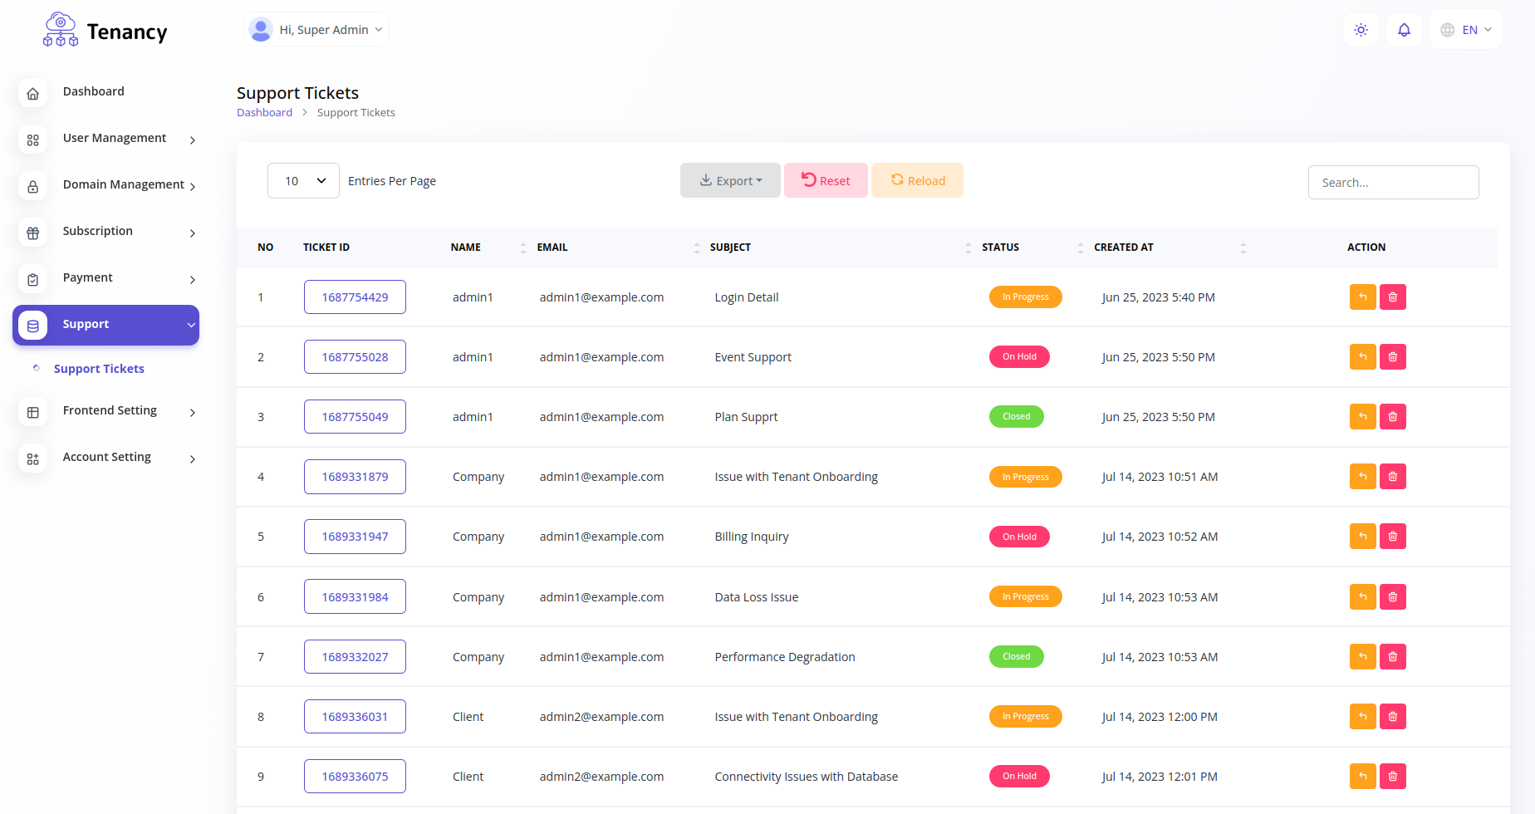The width and height of the screenshot is (1535, 814).
Task: Reply to ticket 1689331879
Action: coord(1363,476)
